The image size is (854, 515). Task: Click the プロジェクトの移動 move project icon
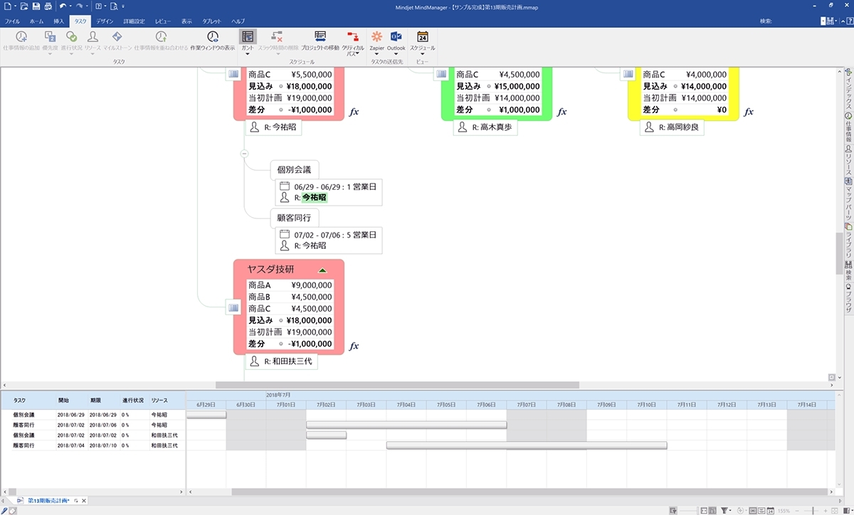(x=320, y=40)
